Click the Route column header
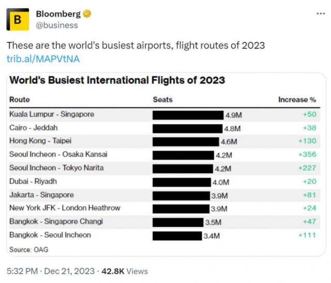The height and width of the screenshot is (283, 331). click(20, 99)
